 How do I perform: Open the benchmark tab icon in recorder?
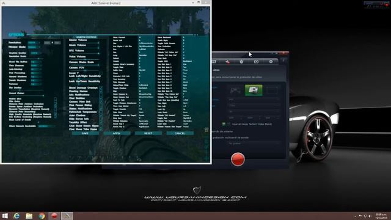[x=241, y=61]
